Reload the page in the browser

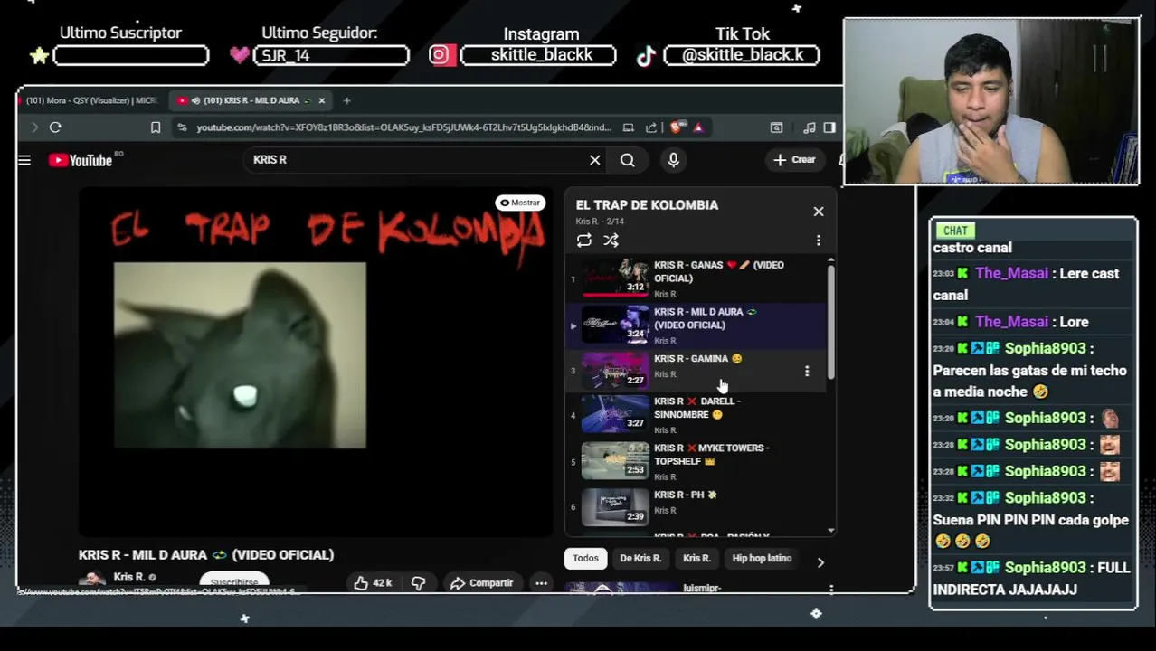(x=55, y=127)
